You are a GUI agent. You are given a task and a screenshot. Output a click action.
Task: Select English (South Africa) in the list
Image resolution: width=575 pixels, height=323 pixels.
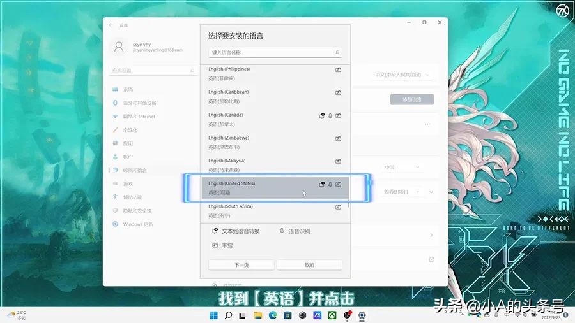(275, 211)
